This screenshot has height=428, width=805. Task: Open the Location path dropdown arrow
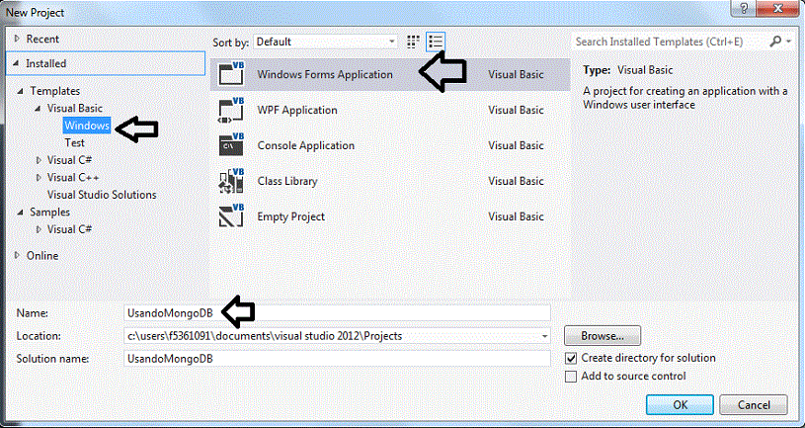tap(544, 336)
